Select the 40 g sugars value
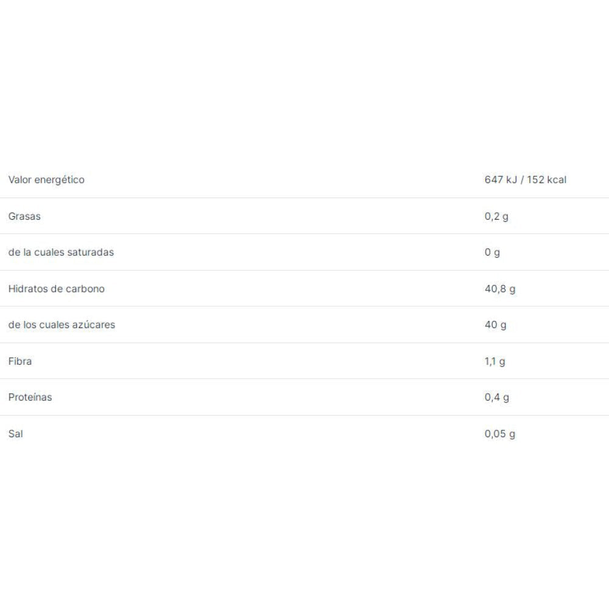The image size is (609, 609). coord(495,325)
